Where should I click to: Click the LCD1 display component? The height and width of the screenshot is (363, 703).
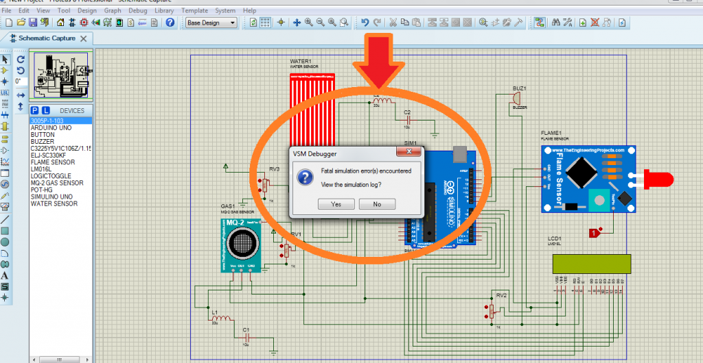[x=592, y=264]
